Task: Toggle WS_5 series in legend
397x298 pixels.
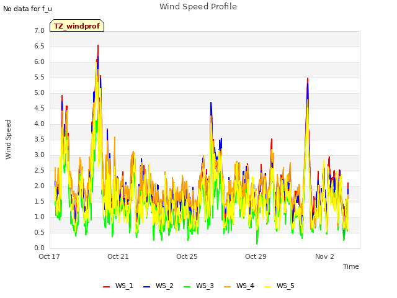Action: 279,286
